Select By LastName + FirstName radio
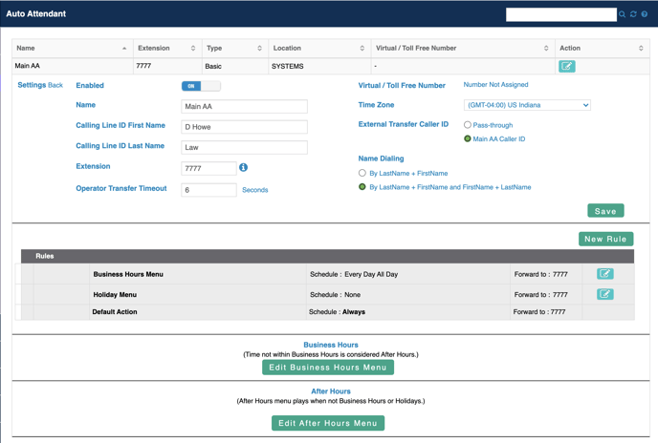 coord(362,174)
